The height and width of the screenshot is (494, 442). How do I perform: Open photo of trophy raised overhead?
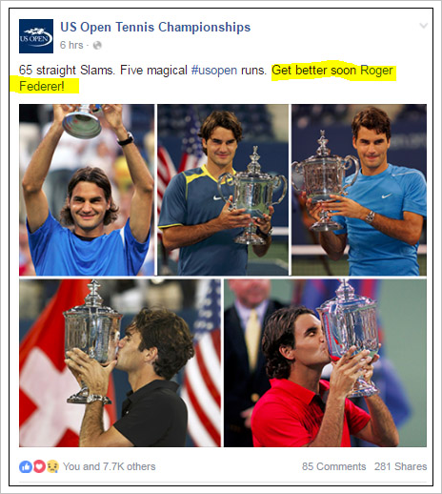tap(87, 190)
